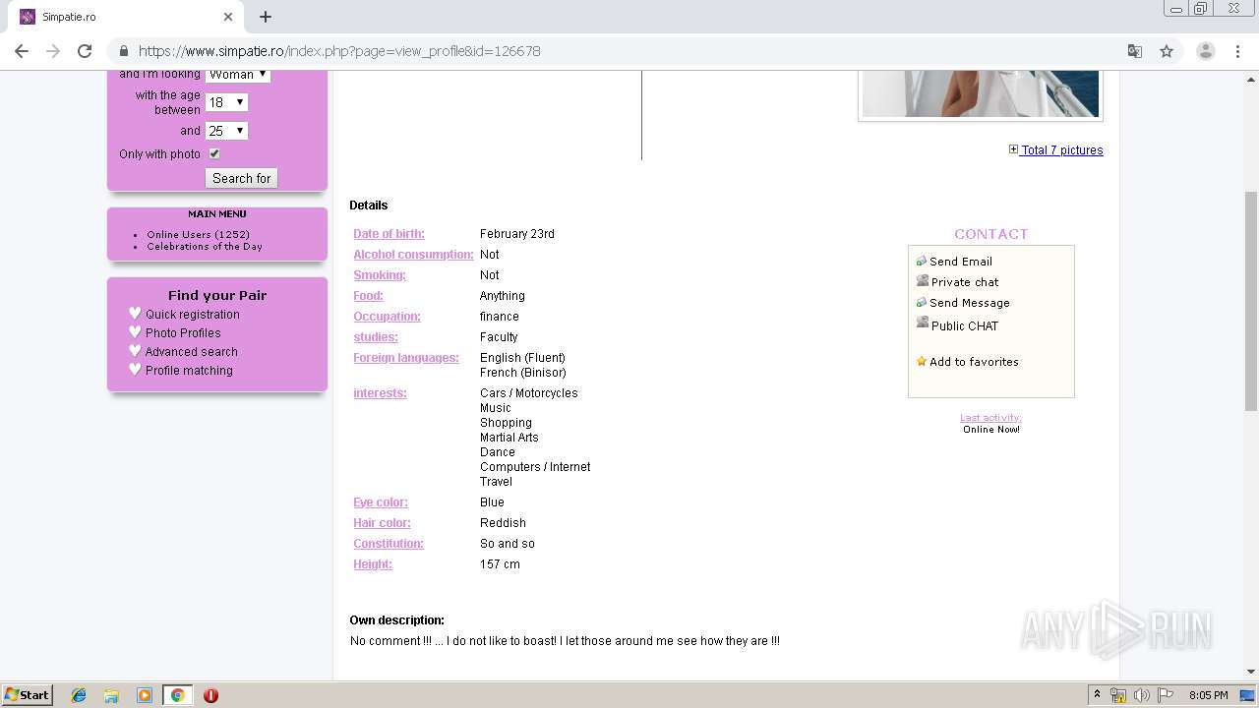This screenshot has height=708, width=1259.
Task: Click the Height link
Action: (373, 563)
